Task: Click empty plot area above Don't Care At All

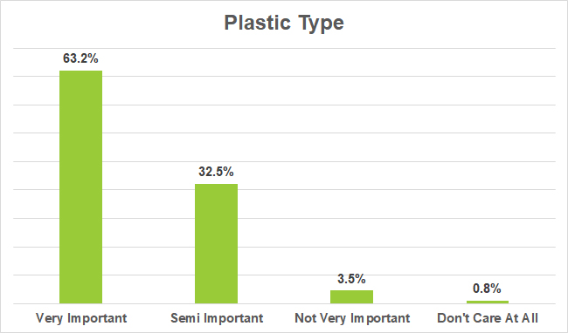Action: point(488,162)
